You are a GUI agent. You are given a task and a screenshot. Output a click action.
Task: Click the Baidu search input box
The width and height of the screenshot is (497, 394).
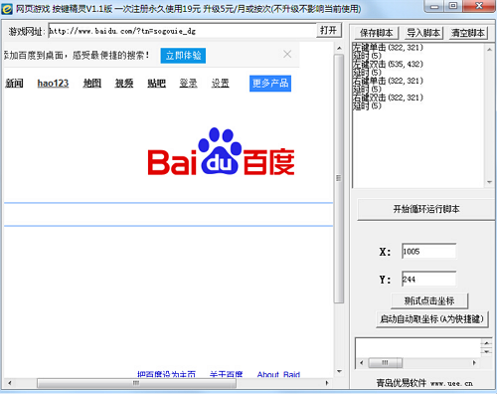click(168, 214)
